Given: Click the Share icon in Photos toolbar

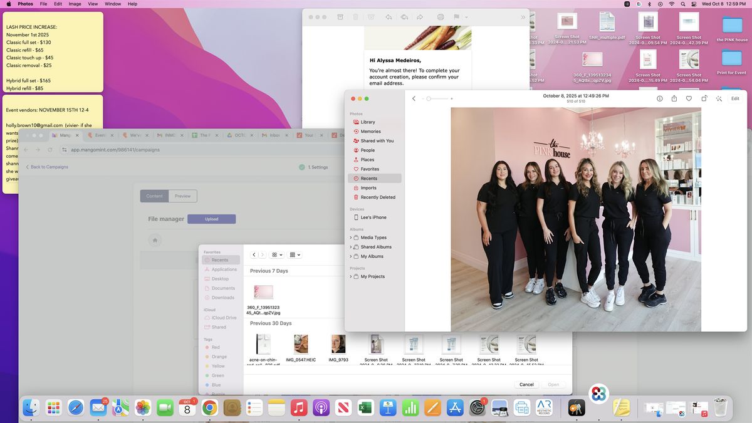Looking at the screenshot, I should point(674,98).
